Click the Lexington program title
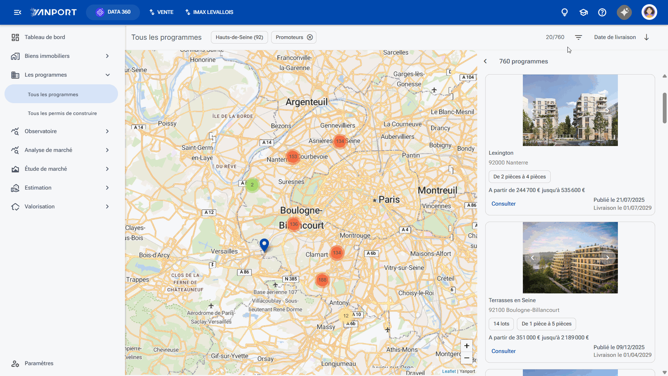Viewport: 668px width, 376px height. coord(501,153)
